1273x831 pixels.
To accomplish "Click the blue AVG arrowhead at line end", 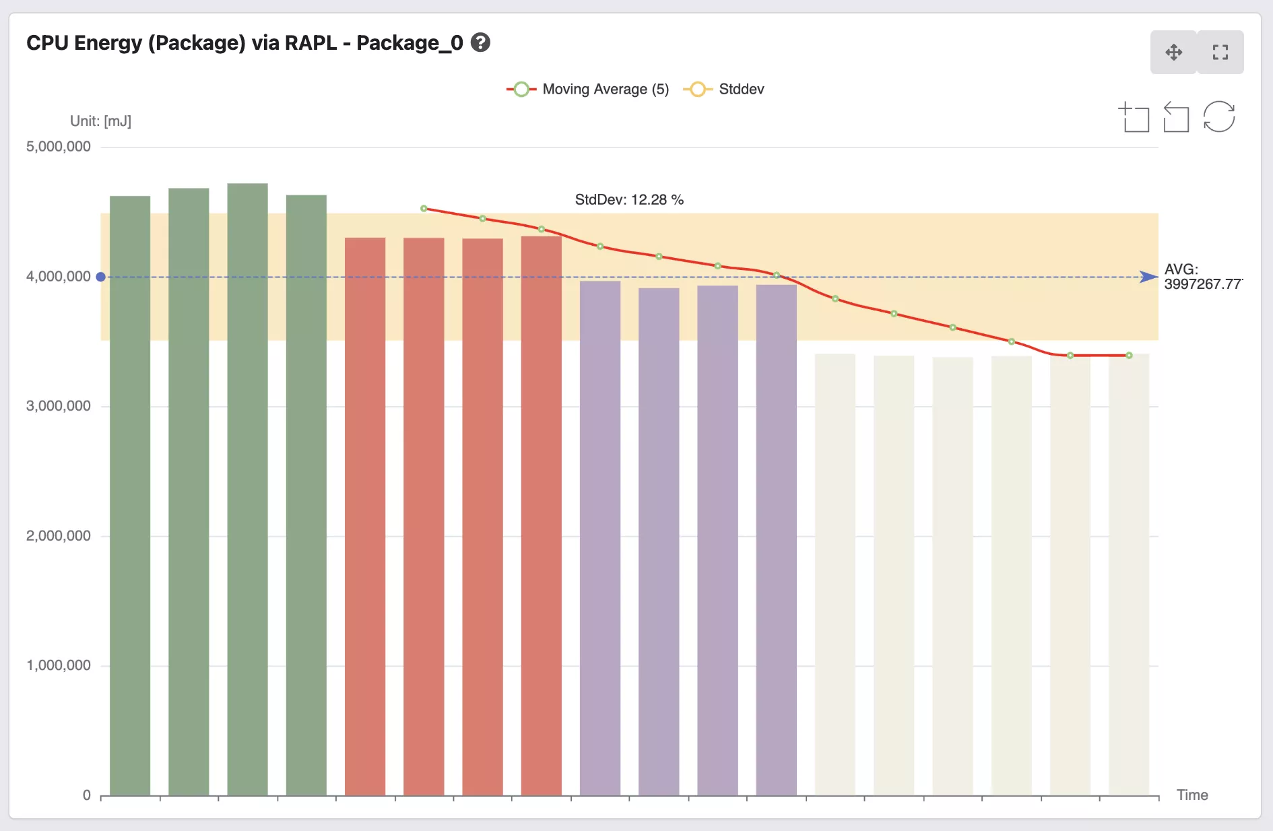I will [x=1148, y=277].
